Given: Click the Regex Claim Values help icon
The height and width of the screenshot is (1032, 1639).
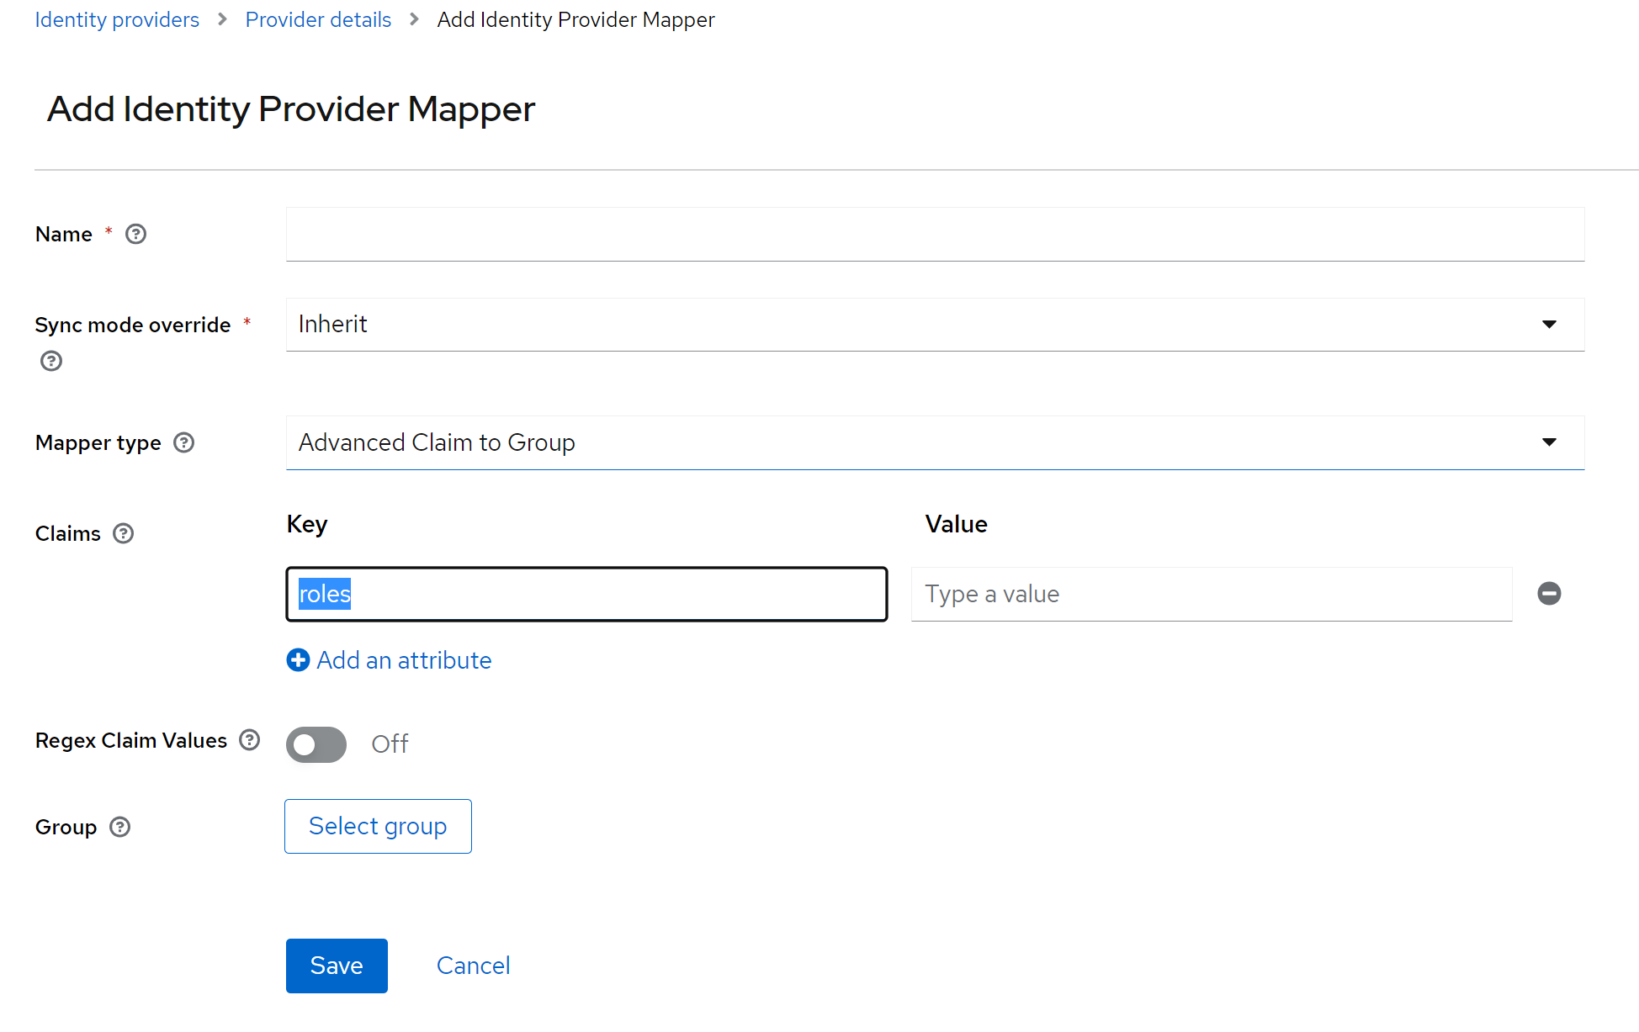Looking at the screenshot, I should coord(249,740).
